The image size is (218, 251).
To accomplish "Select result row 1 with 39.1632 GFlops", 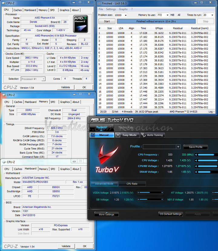I will click(x=154, y=33).
